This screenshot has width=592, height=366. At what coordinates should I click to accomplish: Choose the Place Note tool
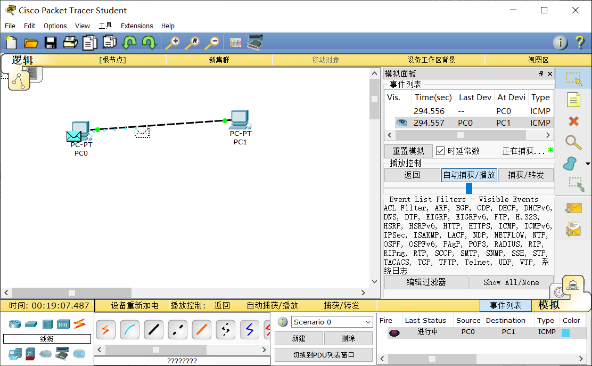[573, 100]
